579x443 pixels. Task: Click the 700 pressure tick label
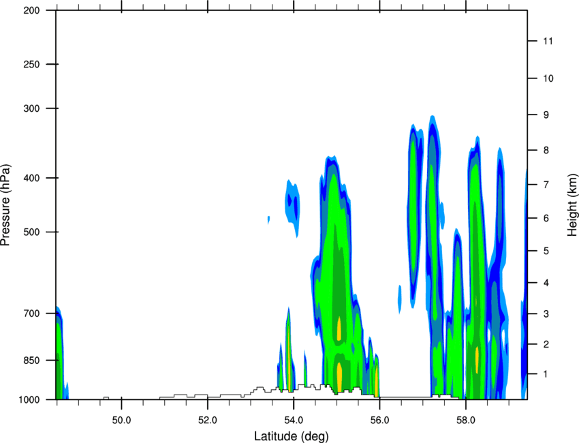[32, 314]
